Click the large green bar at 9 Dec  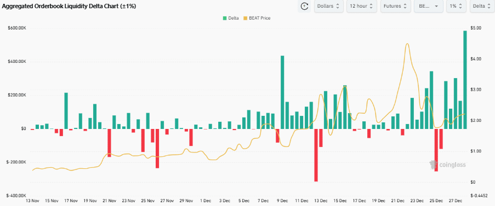click(282, 92)
